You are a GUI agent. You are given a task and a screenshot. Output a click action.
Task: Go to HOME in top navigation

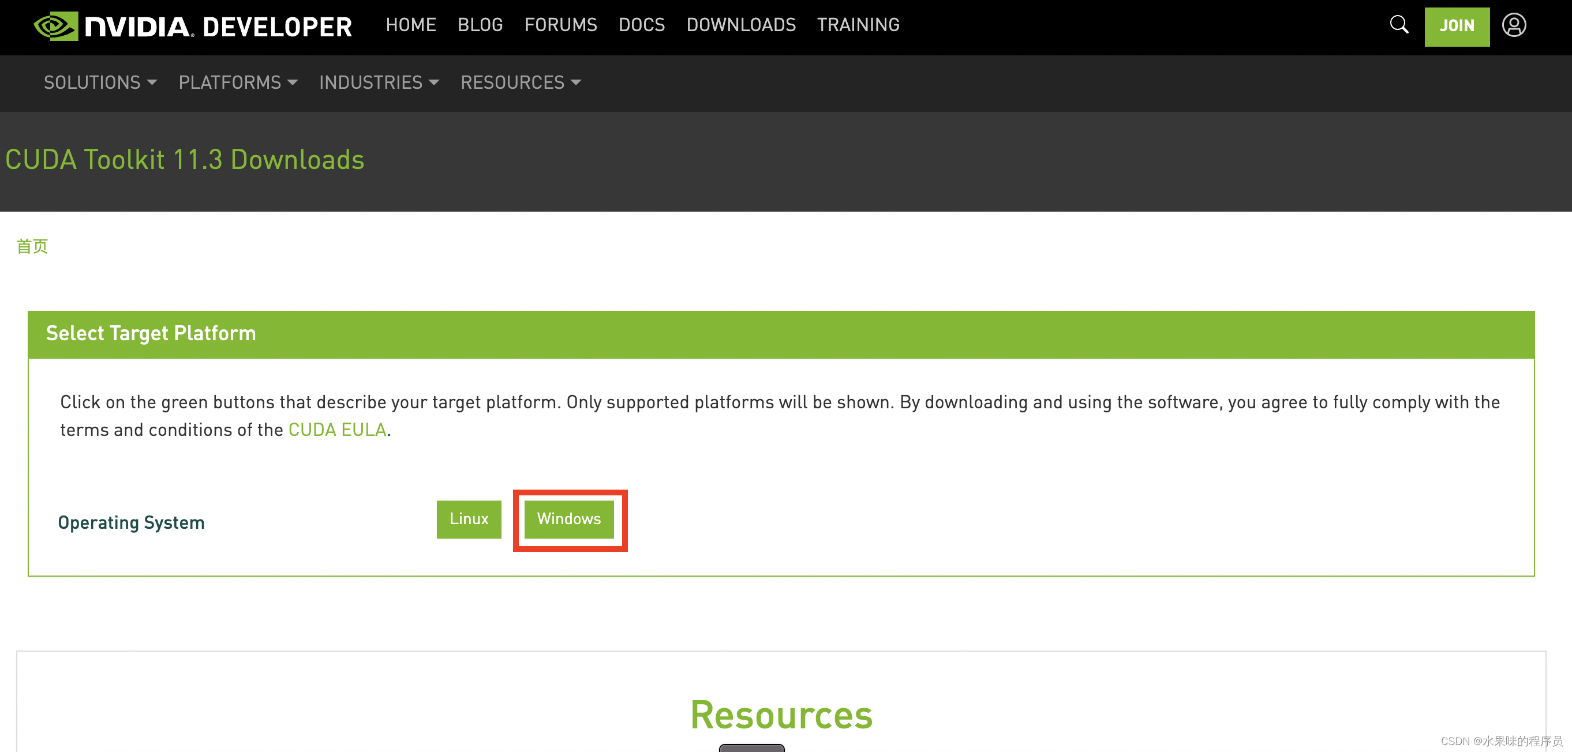coord(411,25)
